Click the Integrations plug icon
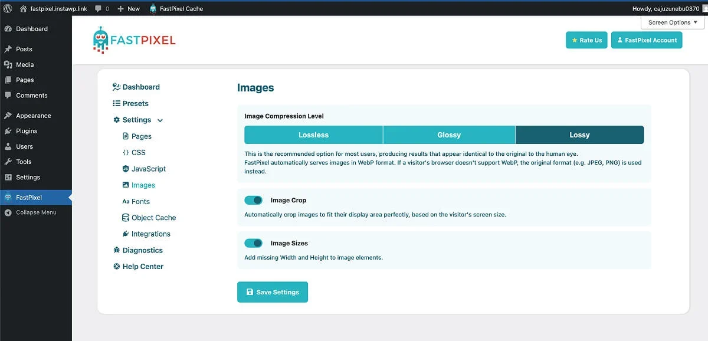The height and width of the screenshot is (341, 708). pos(126,234)
